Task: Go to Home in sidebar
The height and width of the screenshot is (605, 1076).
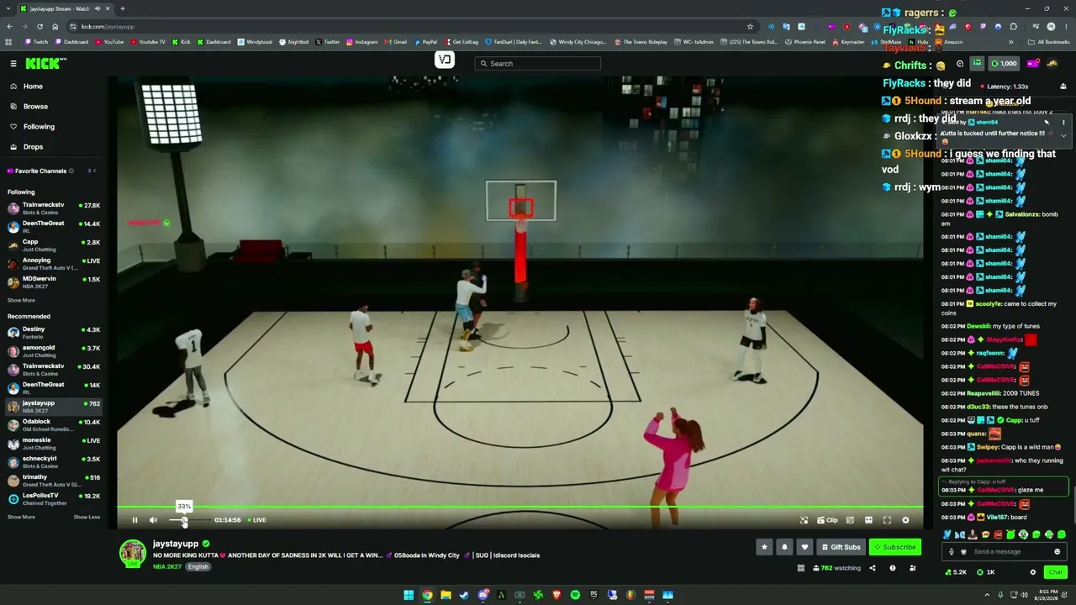Action: click(33, 87)
